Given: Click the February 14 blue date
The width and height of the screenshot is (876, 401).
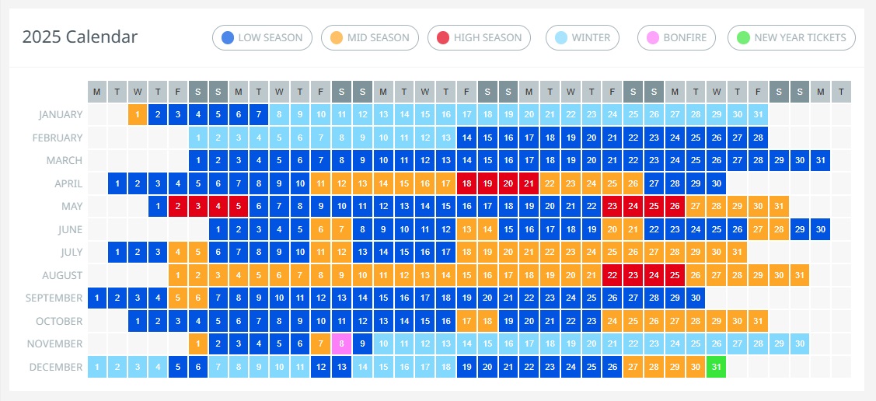Looking at the screenshot, I should (x=467, y=138).
